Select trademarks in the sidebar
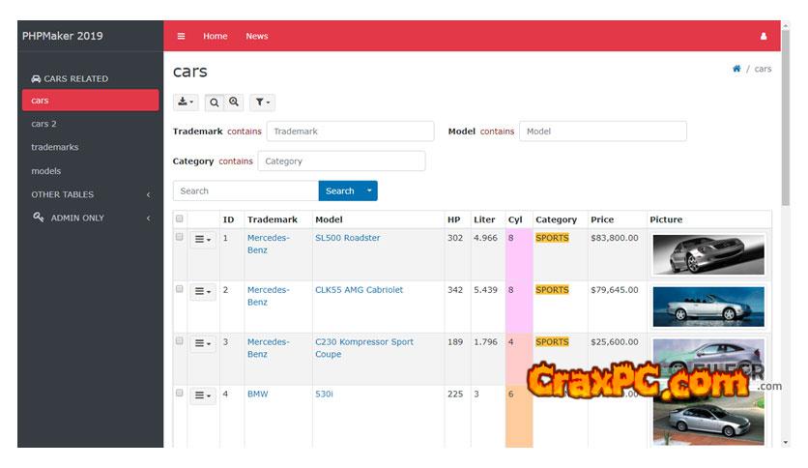The width and height of the screenshot is (808, 468). (55, 147)
